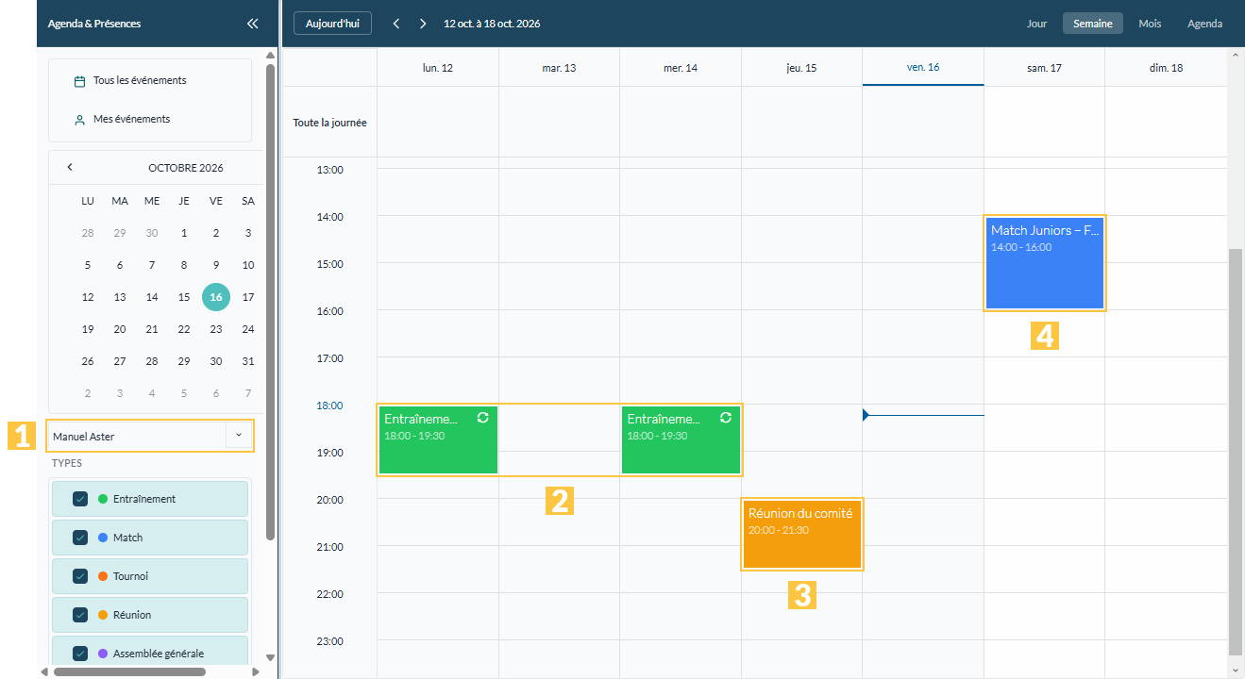
Task: Switch to Mois view
Action: [1150, 24]
